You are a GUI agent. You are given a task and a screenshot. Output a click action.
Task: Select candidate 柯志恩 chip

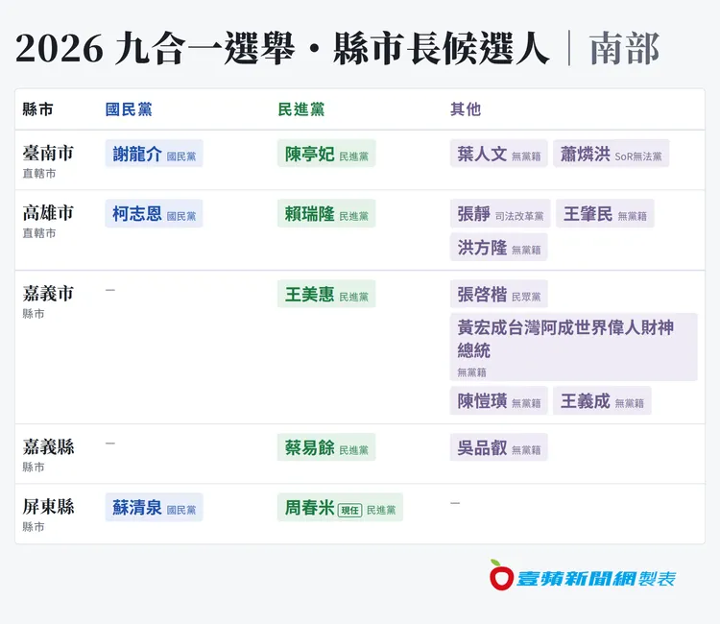[x=154, y=213]
